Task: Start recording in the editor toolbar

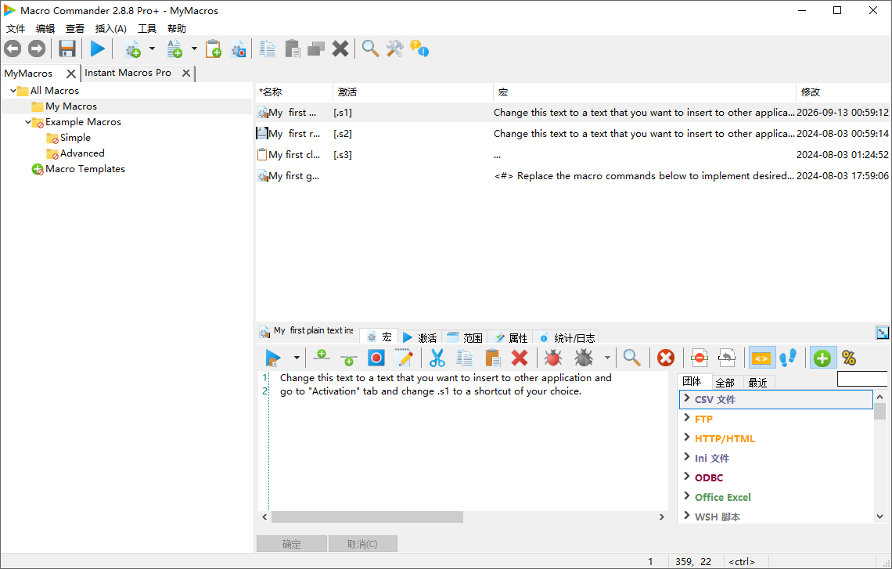Action: (x=376, y=358)
